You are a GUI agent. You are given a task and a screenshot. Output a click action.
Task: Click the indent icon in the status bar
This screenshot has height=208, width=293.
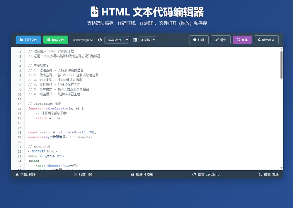pos(133,174)
